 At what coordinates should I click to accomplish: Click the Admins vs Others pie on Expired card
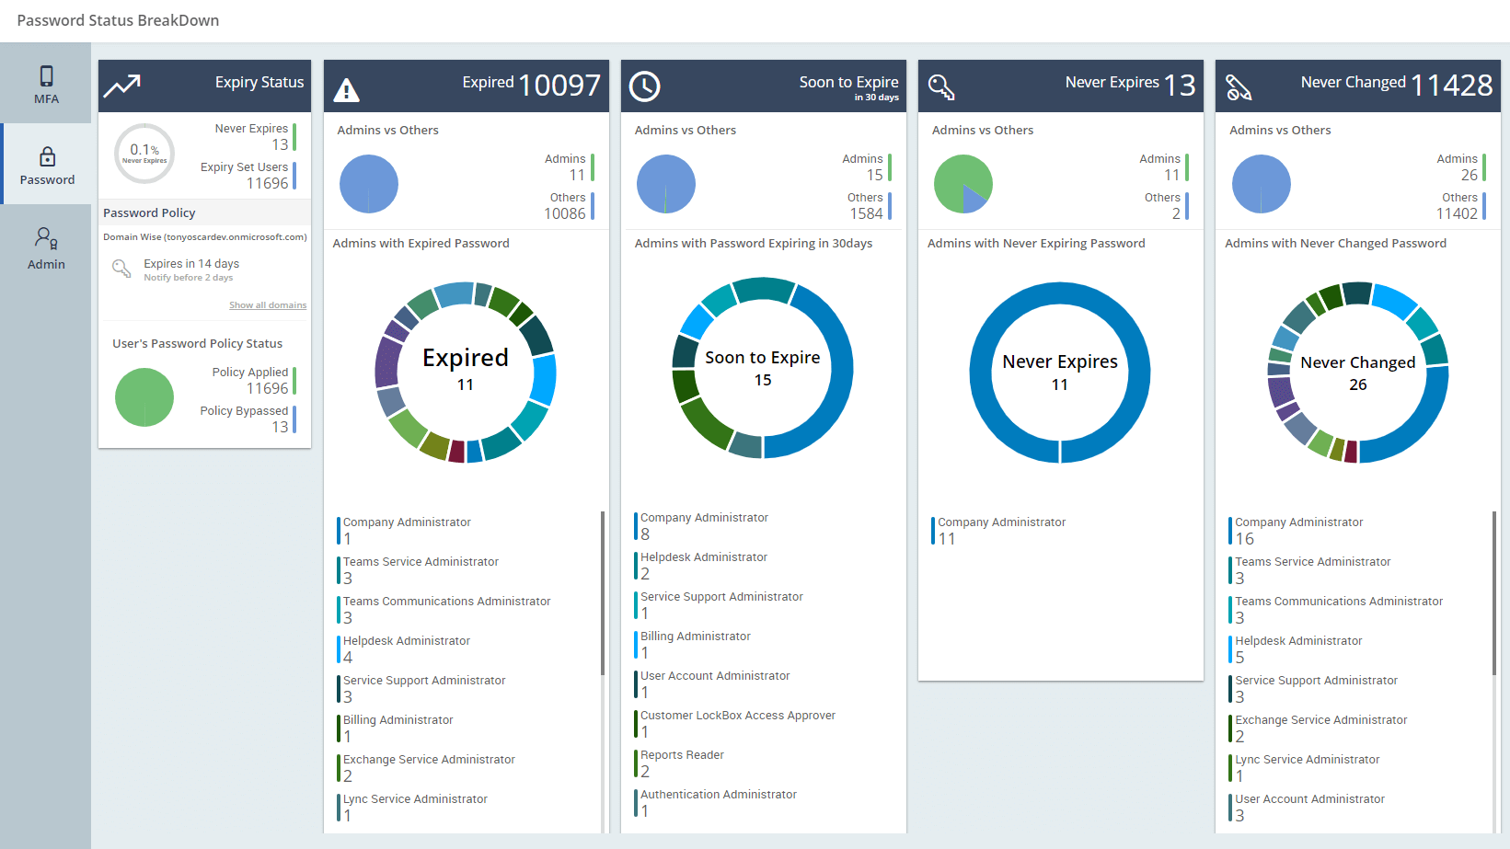click(x=368, y=184)
